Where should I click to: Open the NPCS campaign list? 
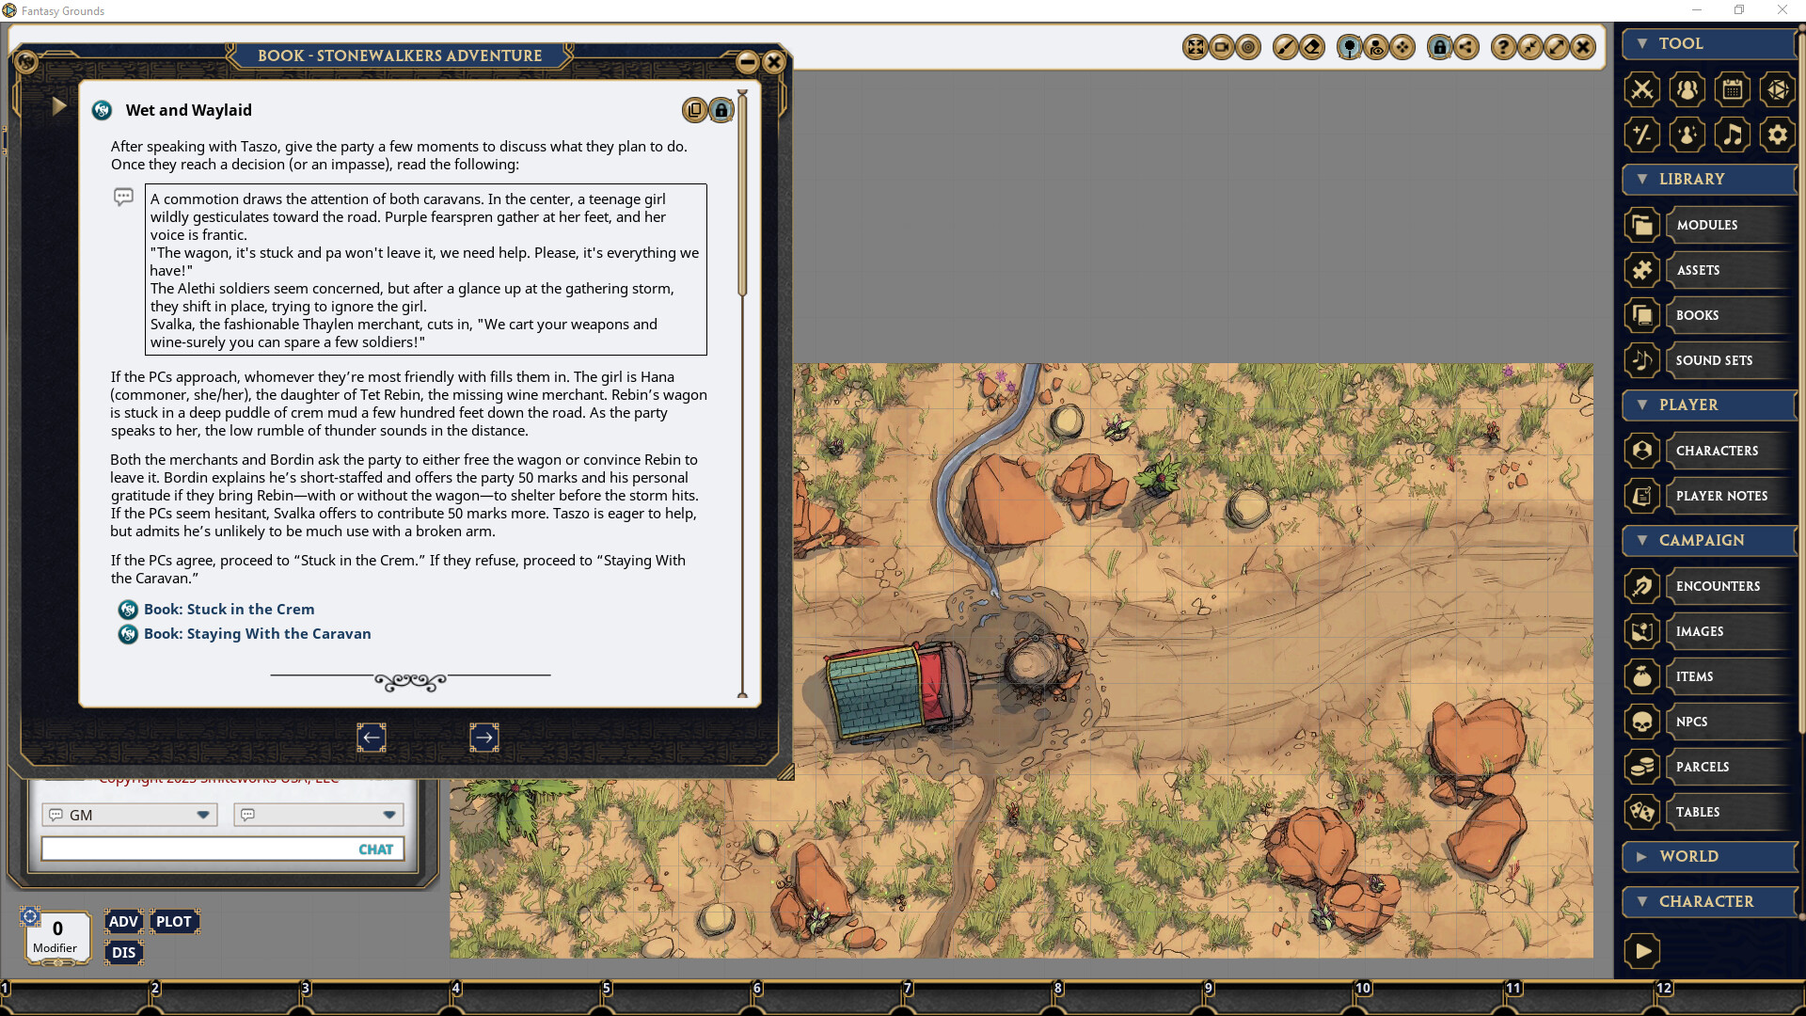pos(1691,722)
